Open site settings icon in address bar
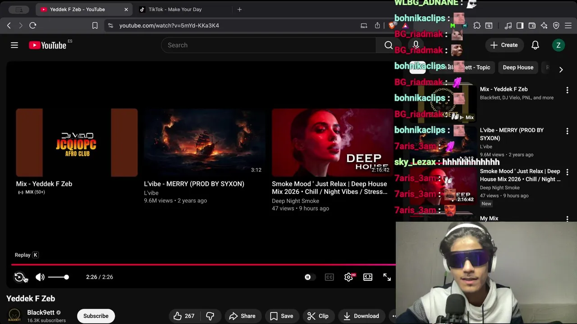Image resolution: width=577 pixels, height=324 pixels. (110, 26)
